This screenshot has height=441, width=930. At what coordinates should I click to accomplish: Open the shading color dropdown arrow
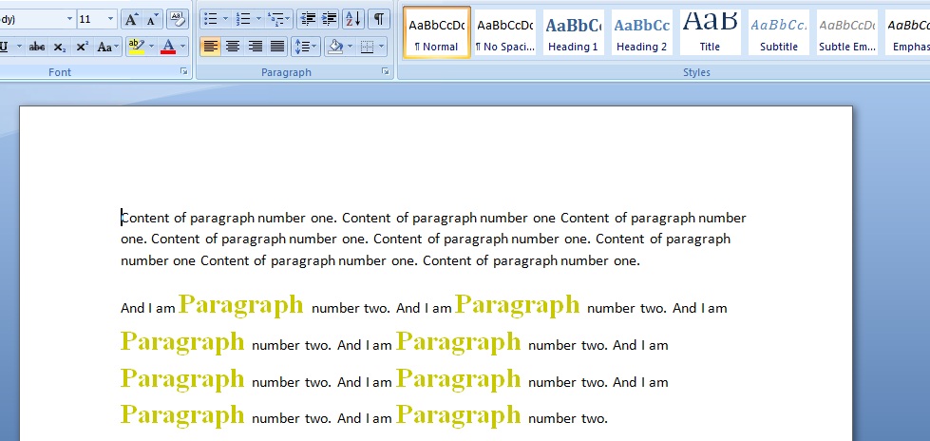point(350,47)
